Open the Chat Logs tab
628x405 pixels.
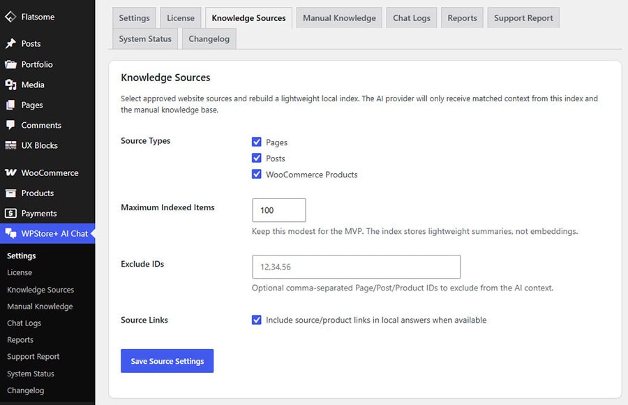tap(411, 18)
